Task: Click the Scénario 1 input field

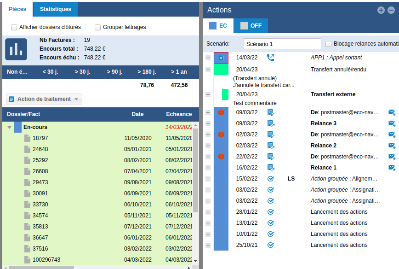Action: [282, 44]
